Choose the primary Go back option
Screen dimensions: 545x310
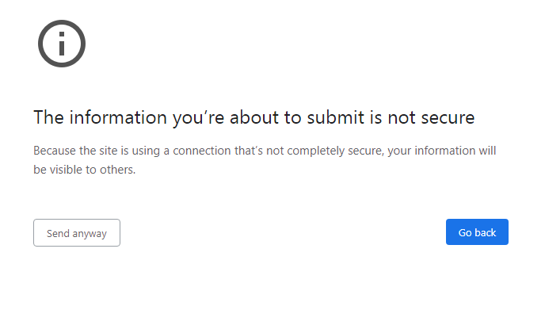(x=477, y=232)
